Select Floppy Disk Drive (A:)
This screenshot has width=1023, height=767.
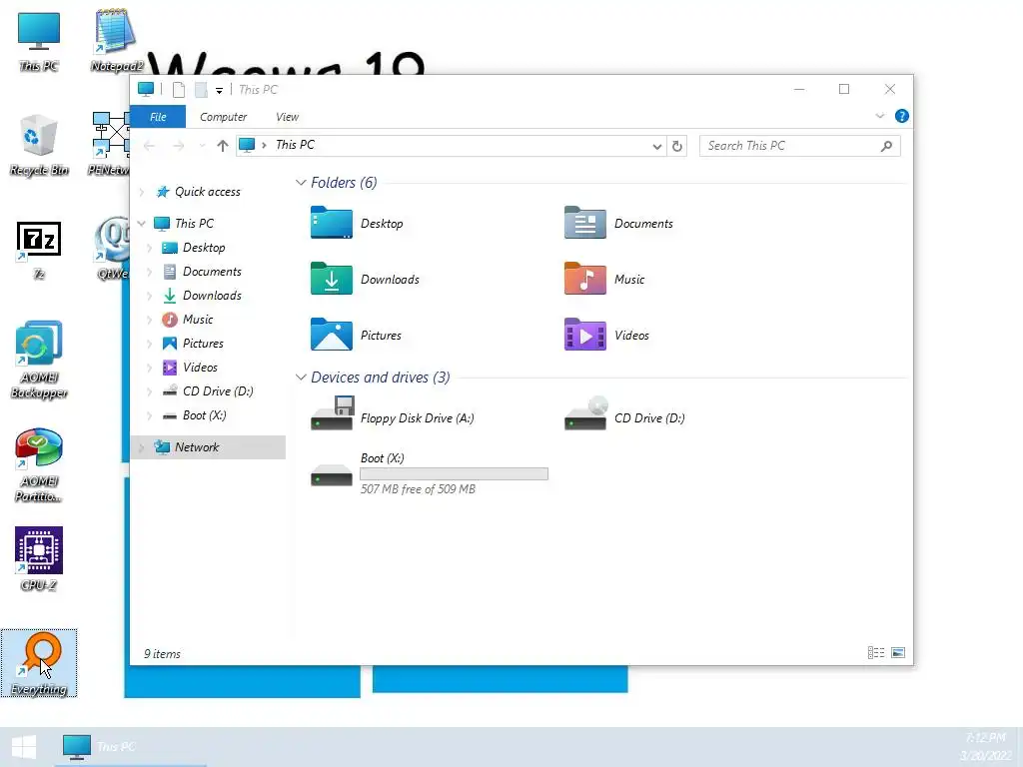(392, 414)
